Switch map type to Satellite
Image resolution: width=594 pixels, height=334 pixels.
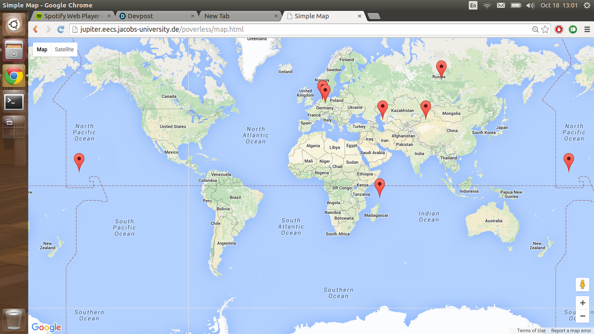click(x=64, y=50)
